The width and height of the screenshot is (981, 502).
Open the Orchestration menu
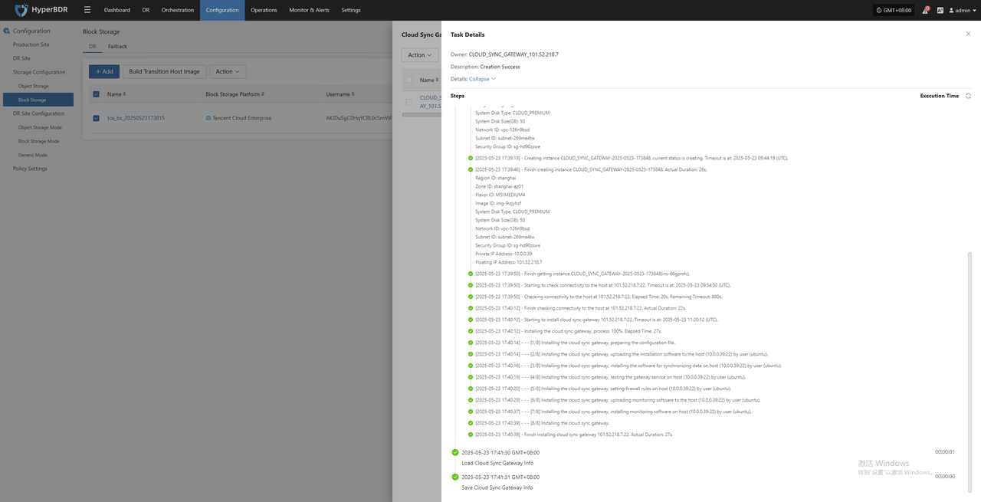[178, 10]
